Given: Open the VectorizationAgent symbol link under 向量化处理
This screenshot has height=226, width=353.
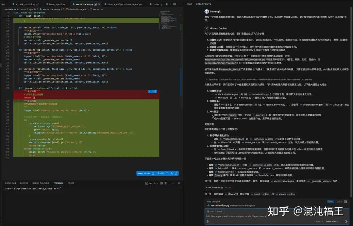Looking at the screenshot, I should point(227,94).
